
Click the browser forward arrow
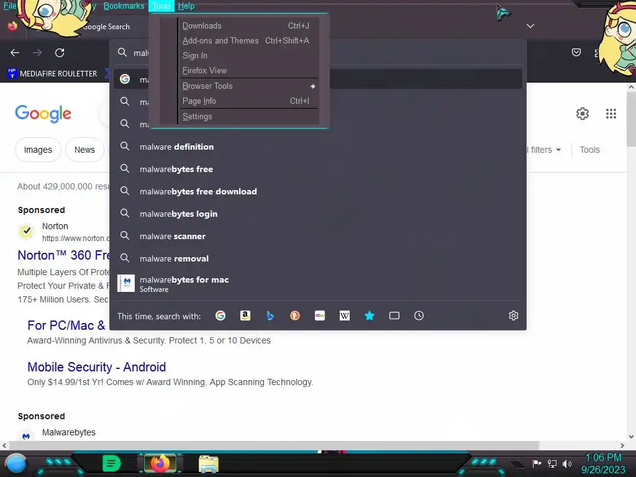pos(37,53)
